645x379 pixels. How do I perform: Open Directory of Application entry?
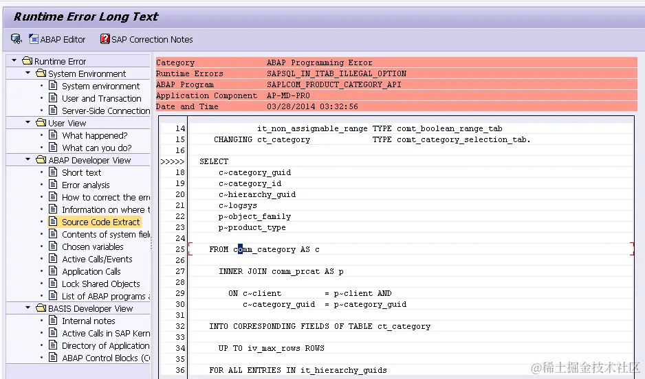pos(106,345)
